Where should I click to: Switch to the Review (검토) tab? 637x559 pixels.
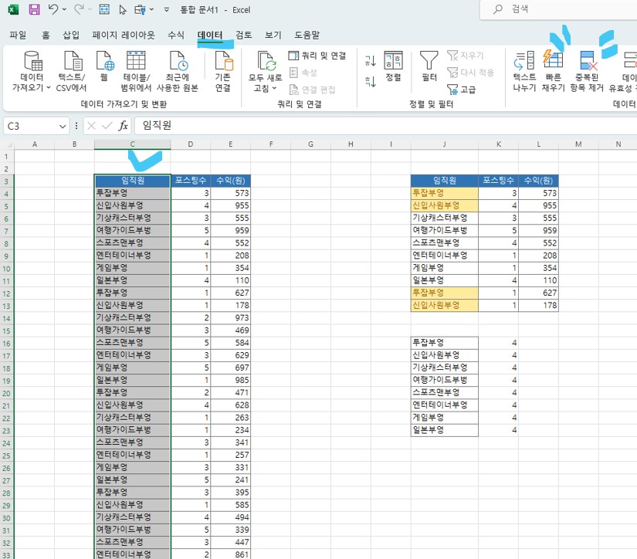pos(244,35)
